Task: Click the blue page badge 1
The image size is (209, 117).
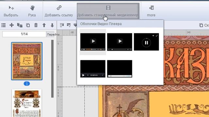Action: 27,84
